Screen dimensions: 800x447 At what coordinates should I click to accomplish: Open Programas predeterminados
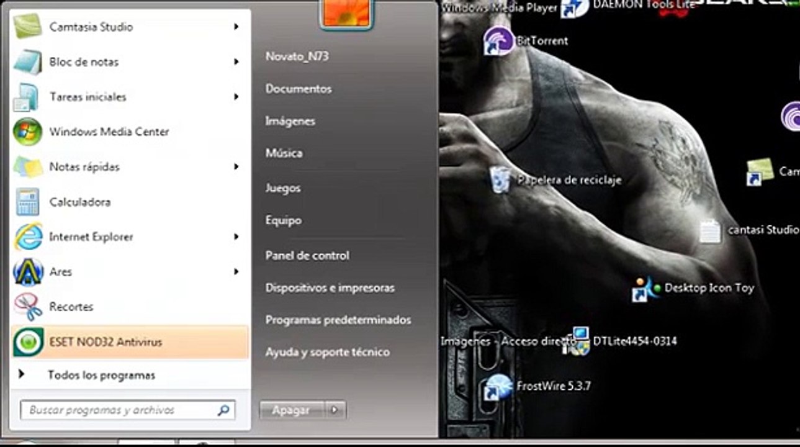(338, 320)
